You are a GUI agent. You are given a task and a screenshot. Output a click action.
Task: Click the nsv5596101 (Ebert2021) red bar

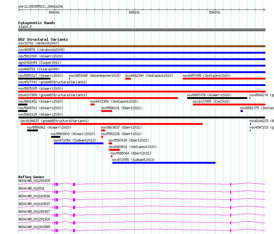tap(107, 111)
